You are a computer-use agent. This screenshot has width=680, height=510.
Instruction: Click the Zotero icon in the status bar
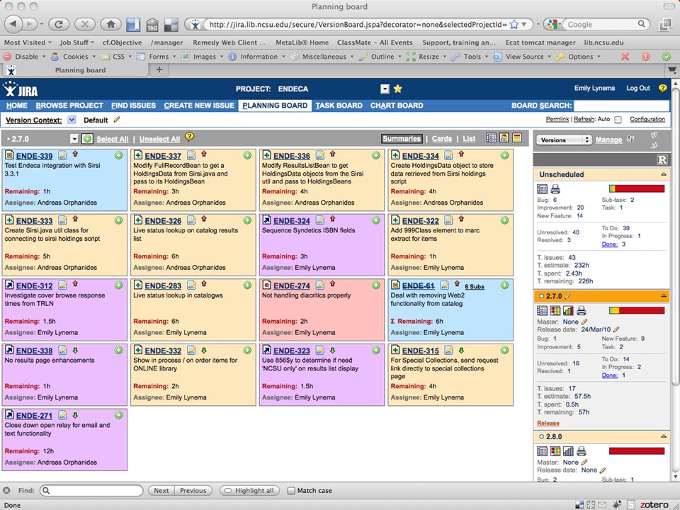654,505
